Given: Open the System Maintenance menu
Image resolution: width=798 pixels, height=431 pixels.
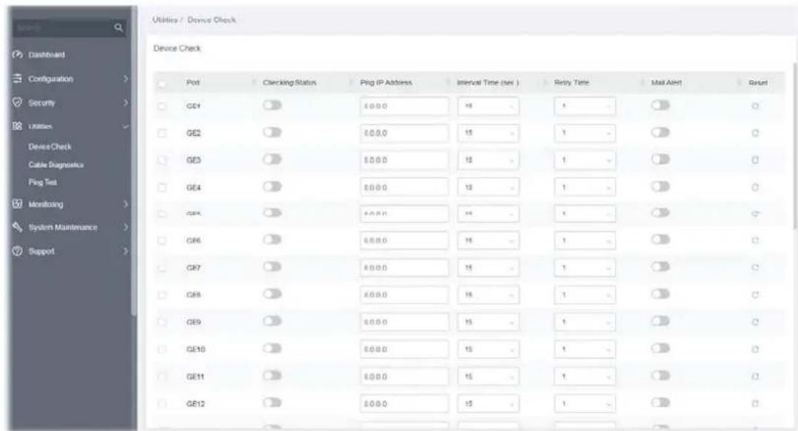Looking at the screenshot, I should (62, 228).
